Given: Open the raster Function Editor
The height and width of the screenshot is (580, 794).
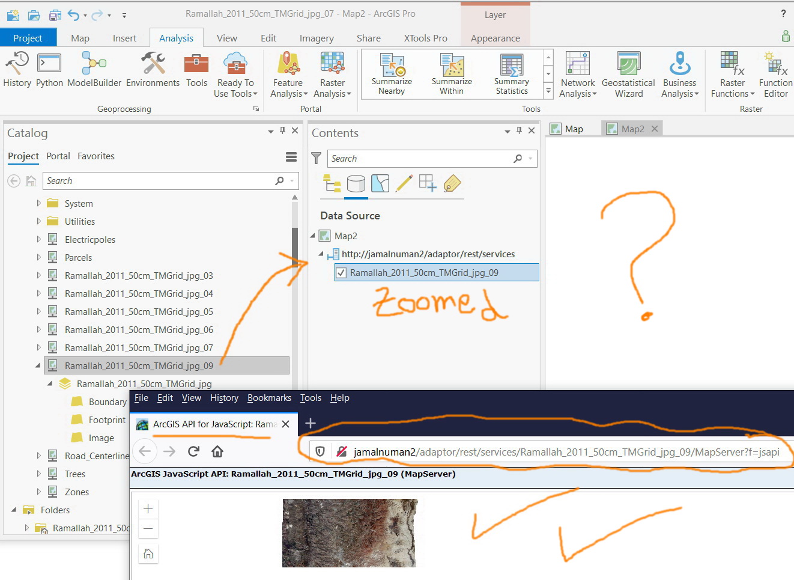Looking at the screenshot, I should (775, 75).
